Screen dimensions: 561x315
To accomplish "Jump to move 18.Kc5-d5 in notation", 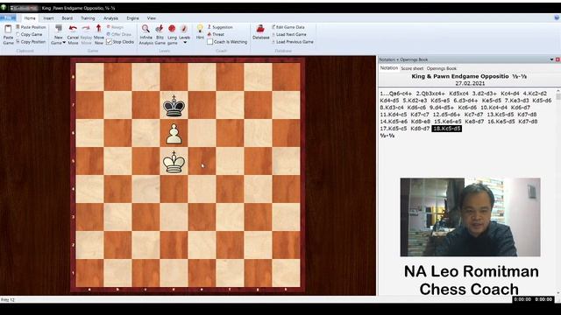I will coord(446,129).
